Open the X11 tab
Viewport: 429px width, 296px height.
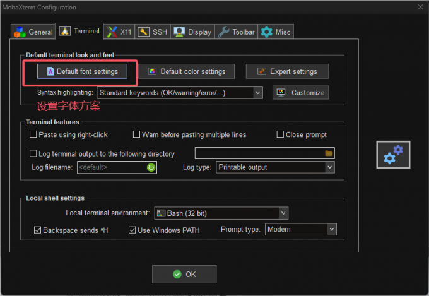(x=119, y=32)
